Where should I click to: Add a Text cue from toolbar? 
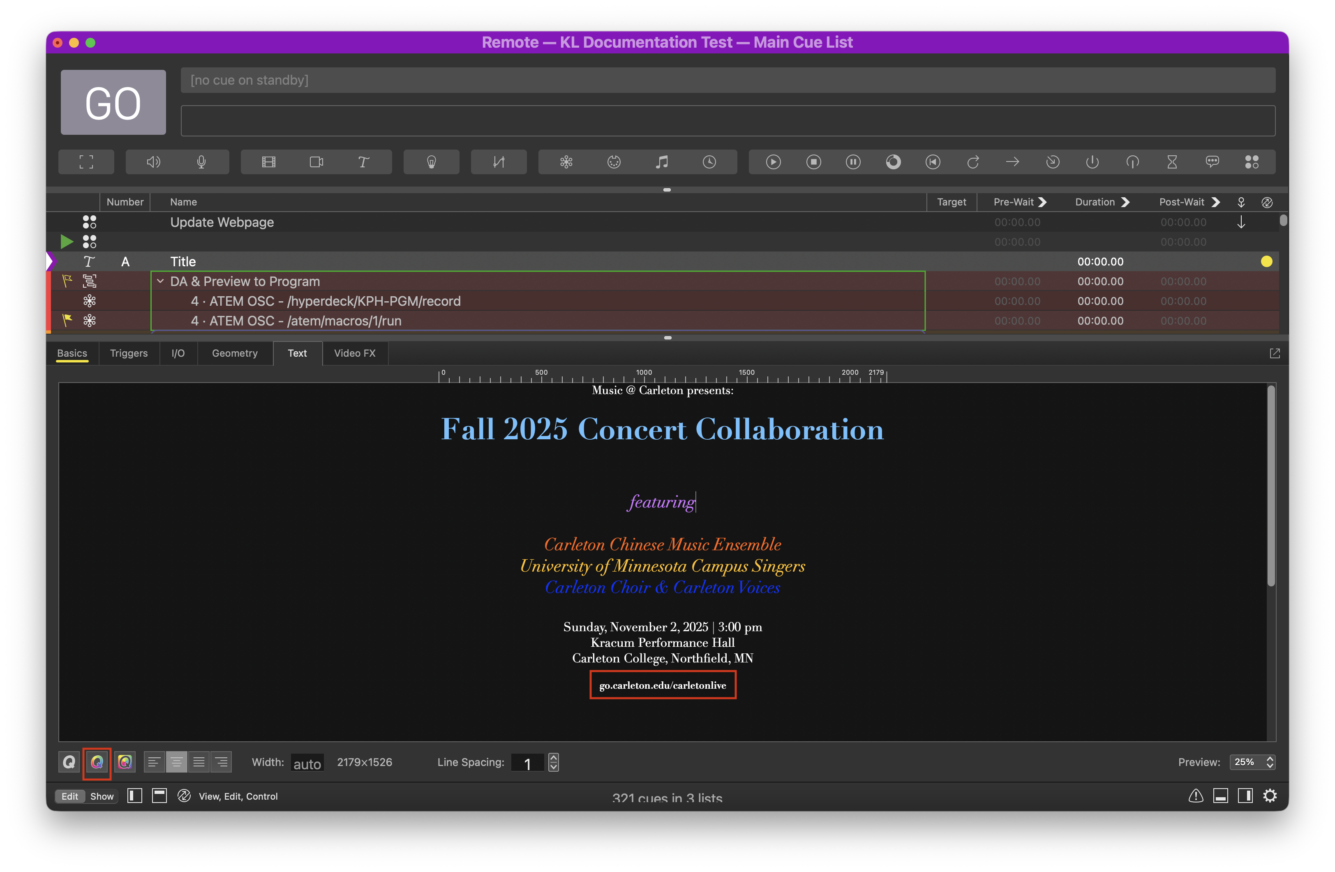(x=363, y=162)
